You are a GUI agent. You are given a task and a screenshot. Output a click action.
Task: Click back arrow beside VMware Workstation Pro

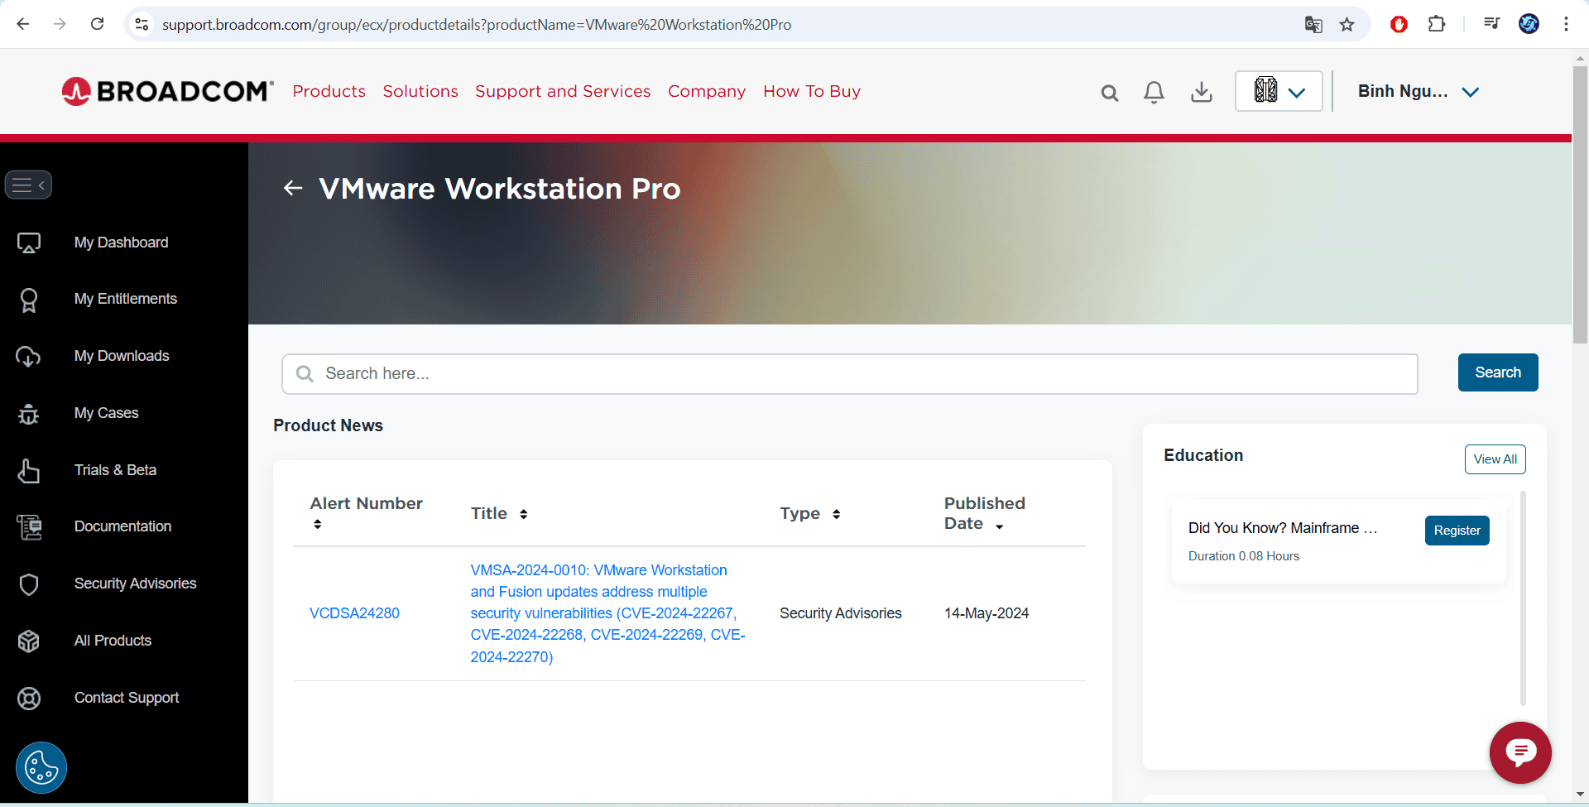[x=293, y=189]
